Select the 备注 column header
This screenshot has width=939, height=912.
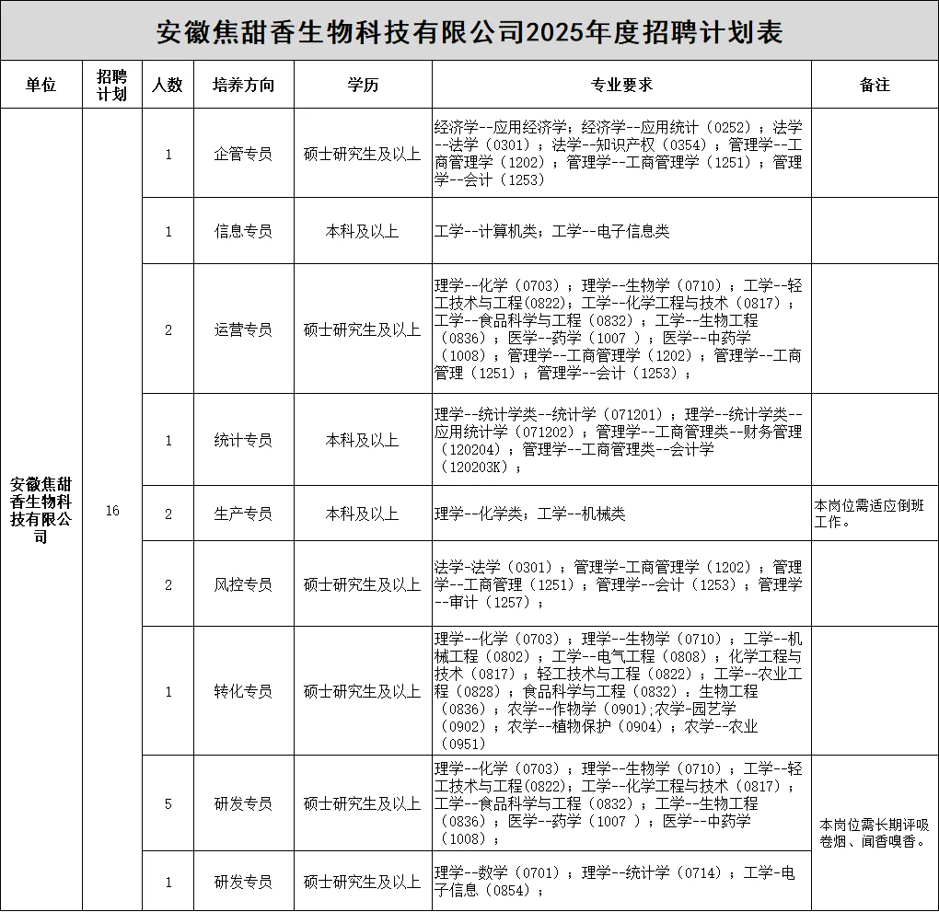click(875, 85)
